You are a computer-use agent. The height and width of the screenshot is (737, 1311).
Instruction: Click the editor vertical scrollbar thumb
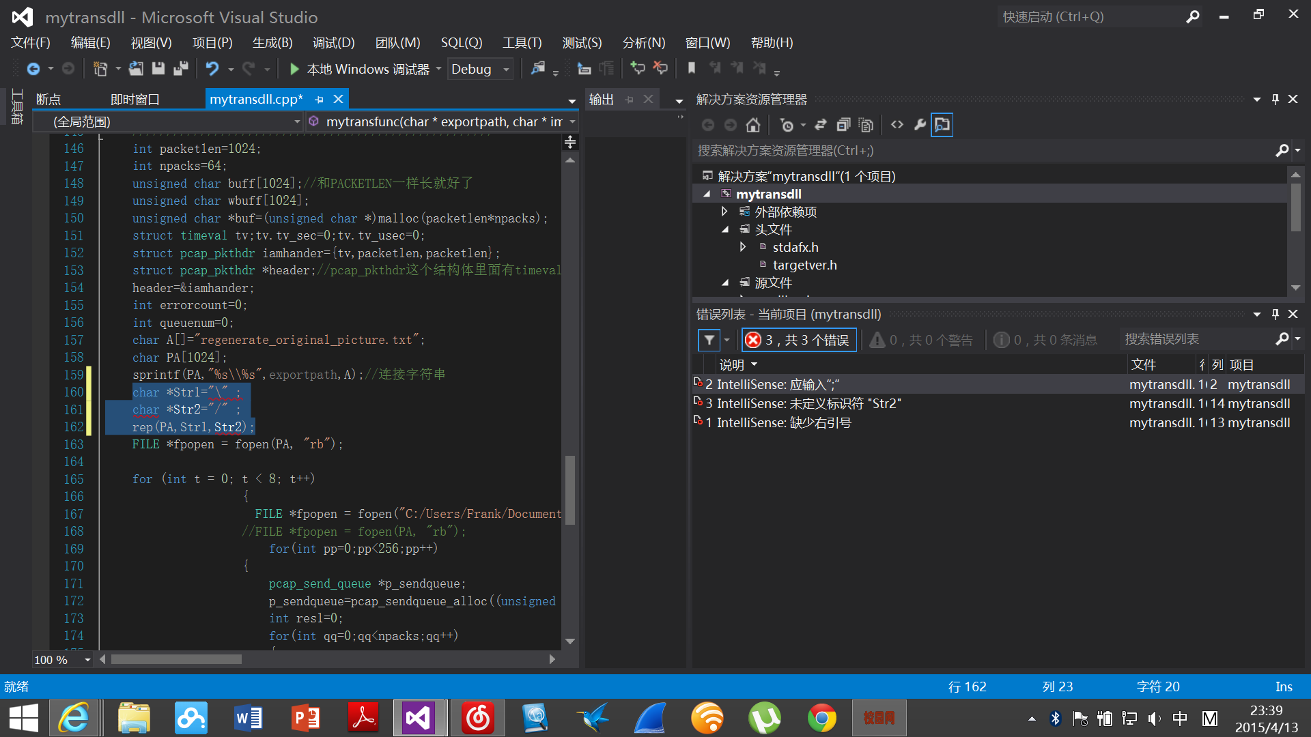570,490
